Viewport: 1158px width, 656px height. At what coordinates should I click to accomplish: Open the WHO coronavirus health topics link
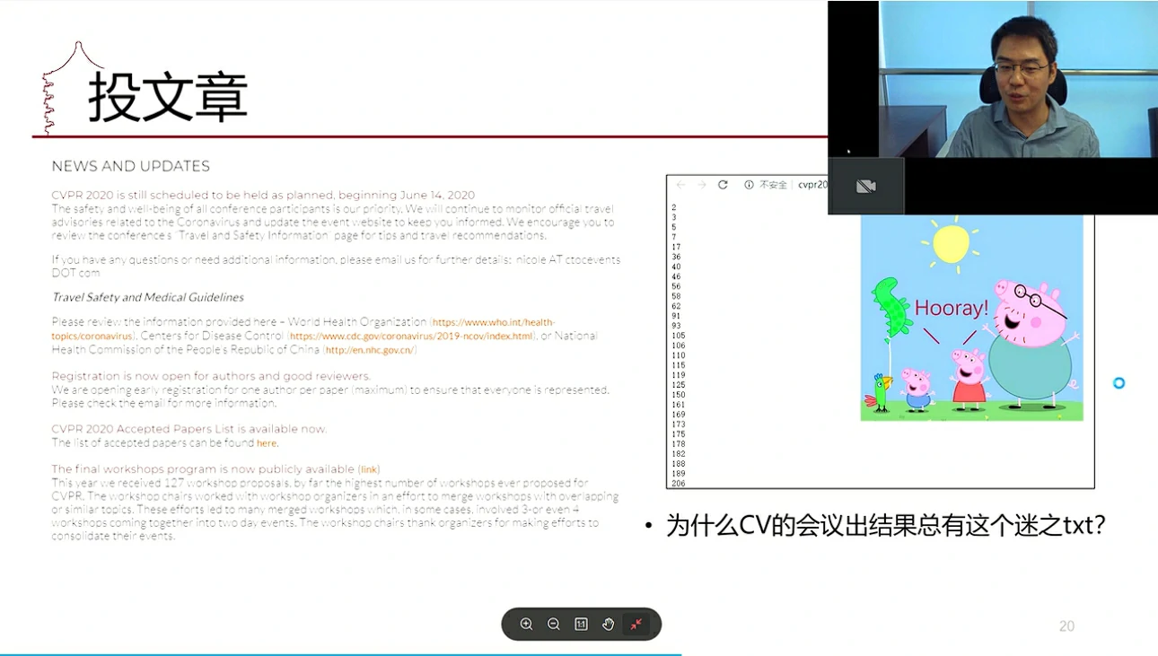pyautogui.click(x=494, y=322)
